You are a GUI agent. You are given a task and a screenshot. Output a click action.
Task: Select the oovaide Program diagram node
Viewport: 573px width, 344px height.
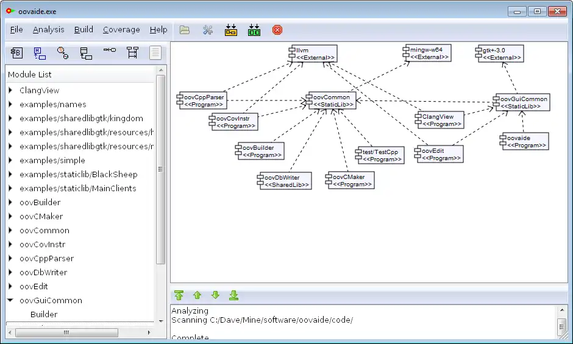point(524,141)
